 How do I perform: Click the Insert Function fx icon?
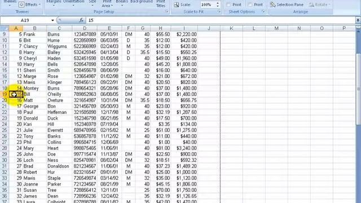(x=81, y=20)
